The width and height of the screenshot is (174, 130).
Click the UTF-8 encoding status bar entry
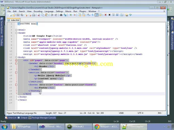pos(140,113)
